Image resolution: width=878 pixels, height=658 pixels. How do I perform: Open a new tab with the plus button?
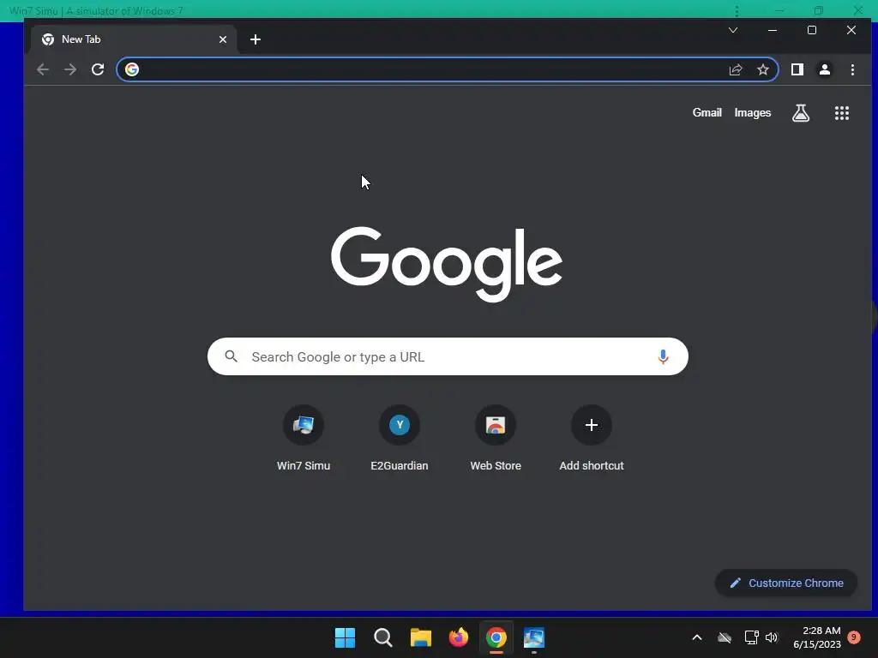point(256,39)
